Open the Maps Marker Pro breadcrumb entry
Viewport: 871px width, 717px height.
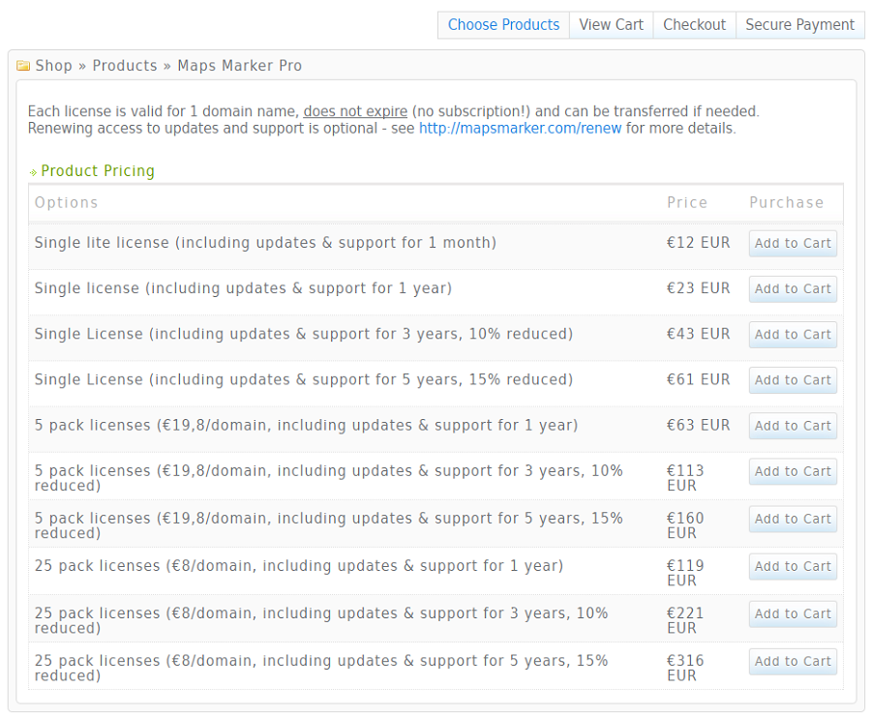[239, 66]
